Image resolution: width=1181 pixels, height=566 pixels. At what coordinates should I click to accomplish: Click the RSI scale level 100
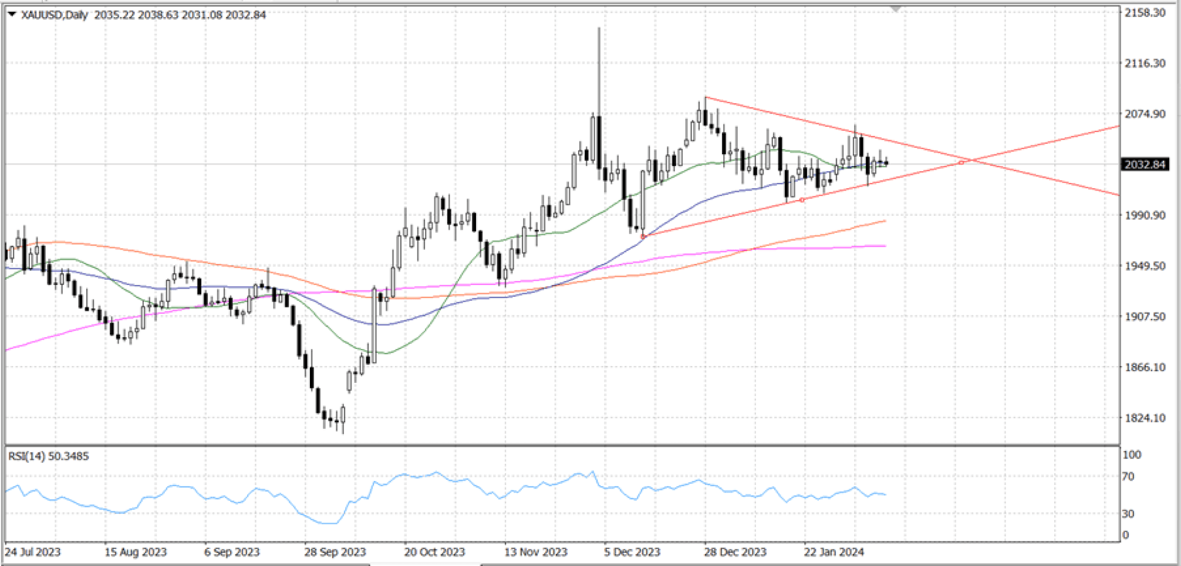tap(1132, 455)
